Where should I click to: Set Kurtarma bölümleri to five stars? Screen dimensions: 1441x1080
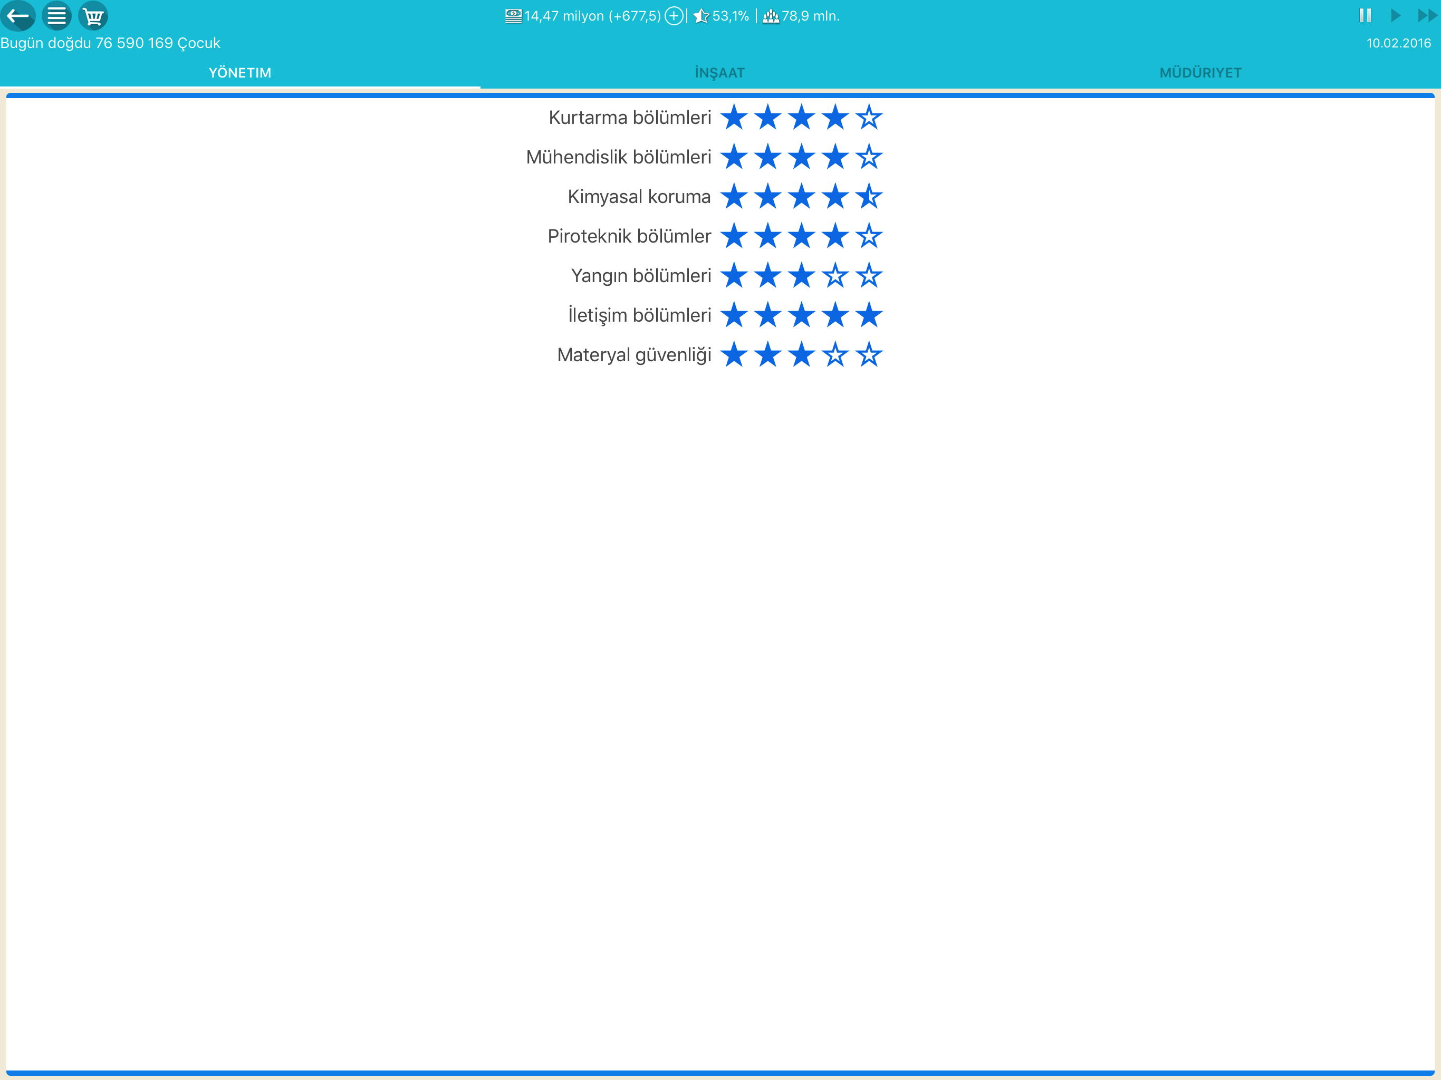point(869,117)
